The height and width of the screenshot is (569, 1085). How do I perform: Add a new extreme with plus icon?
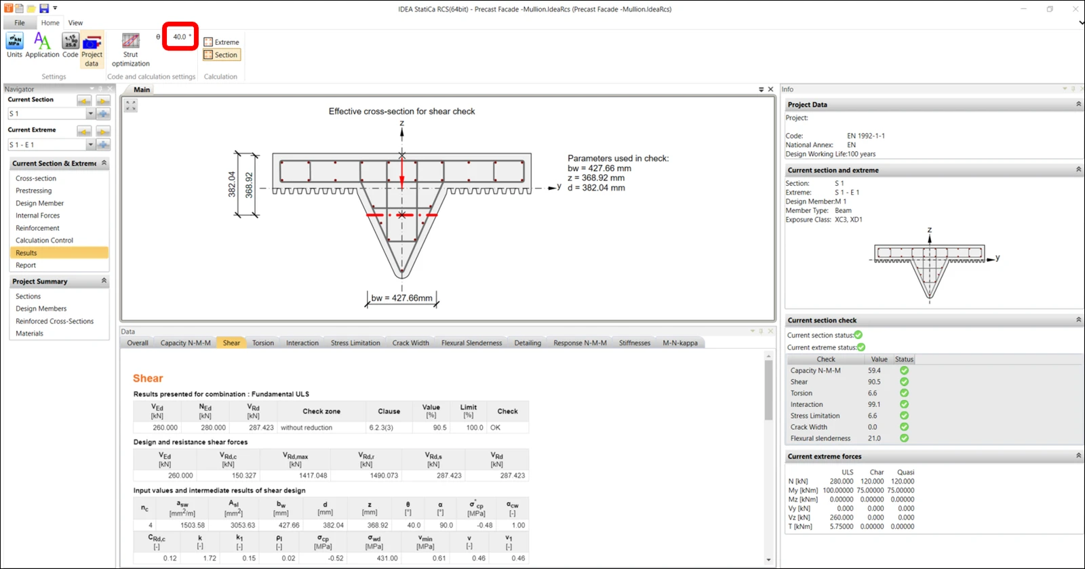coord(103,144)
